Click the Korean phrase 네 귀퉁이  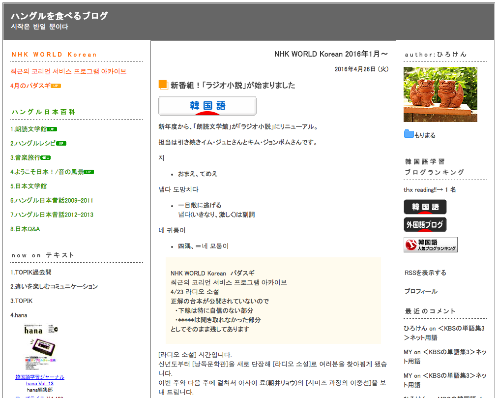pyautogui.click(x=172, y=230)
